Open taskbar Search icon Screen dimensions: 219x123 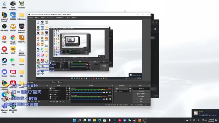point(79,120)
